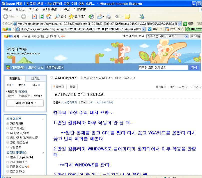Print the page with the printer icon
Screen dimensions: 202x178
coord(108,16)
